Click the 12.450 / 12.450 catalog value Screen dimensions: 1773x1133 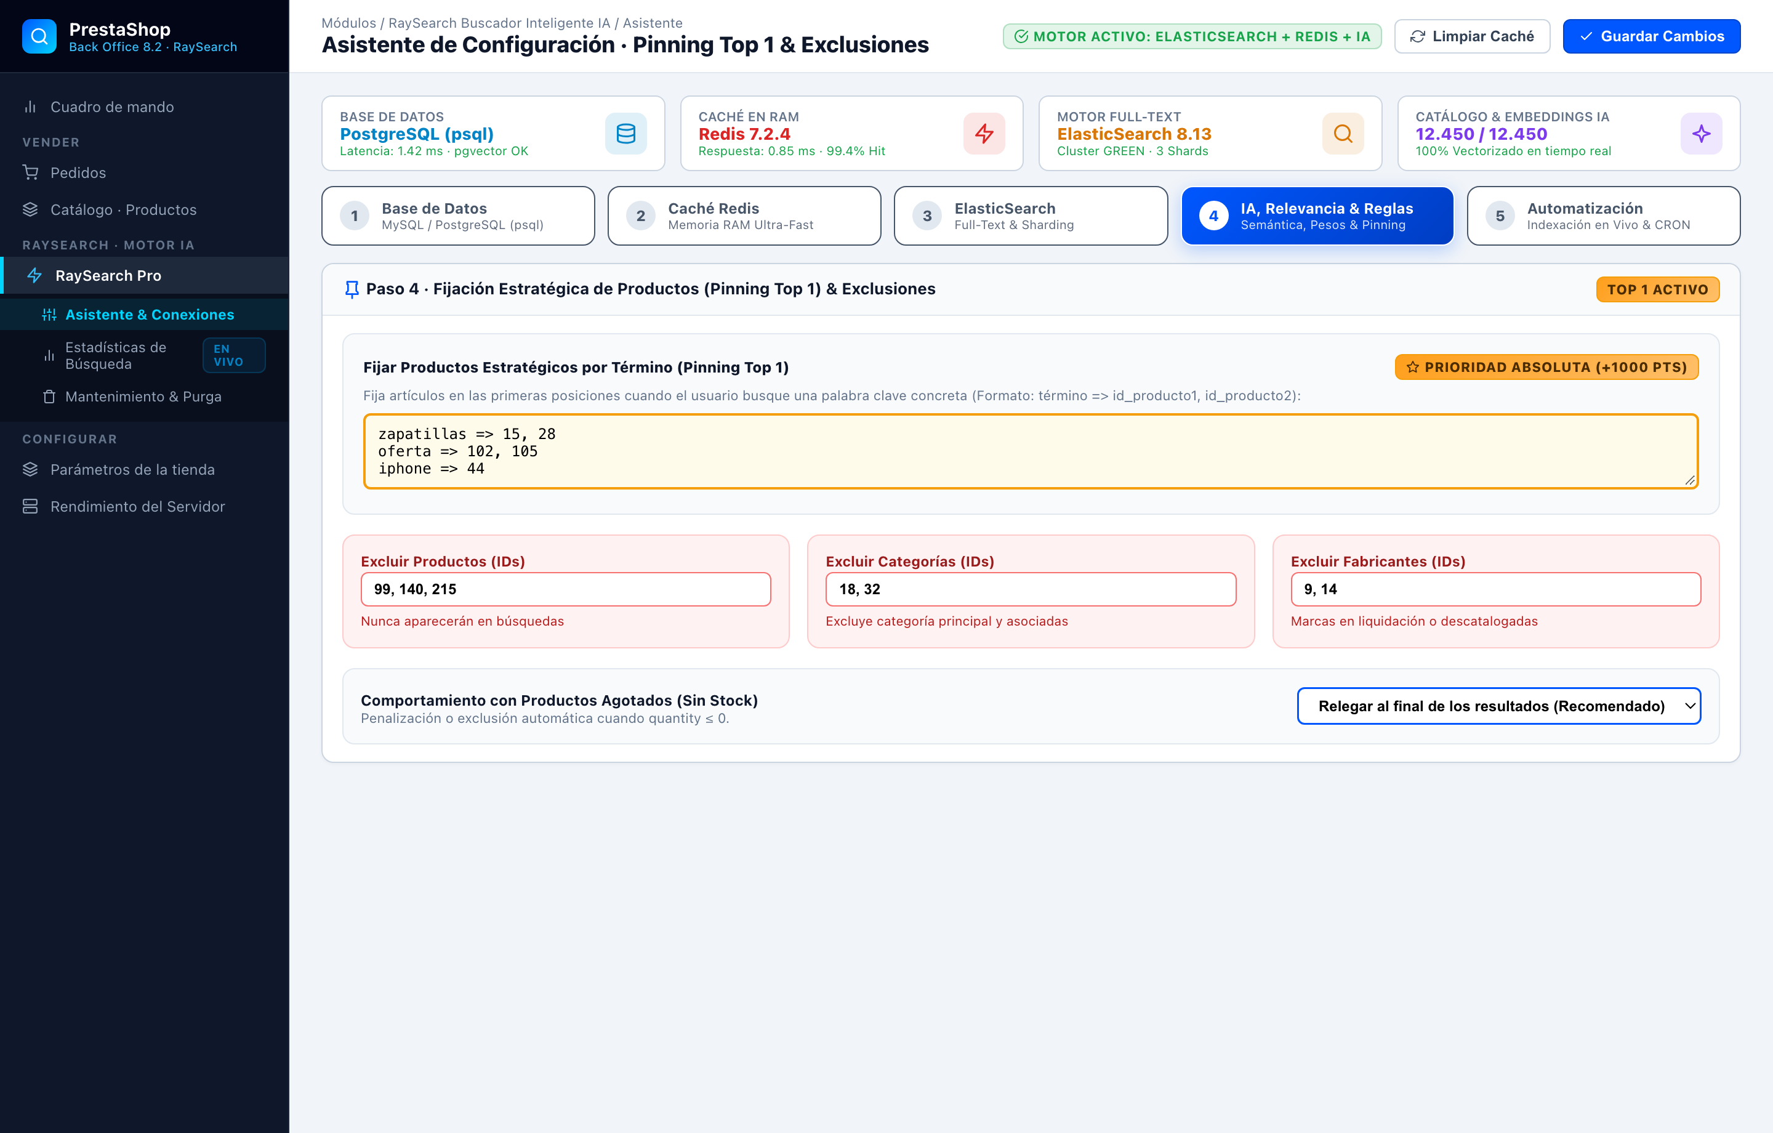point(1481,134)
